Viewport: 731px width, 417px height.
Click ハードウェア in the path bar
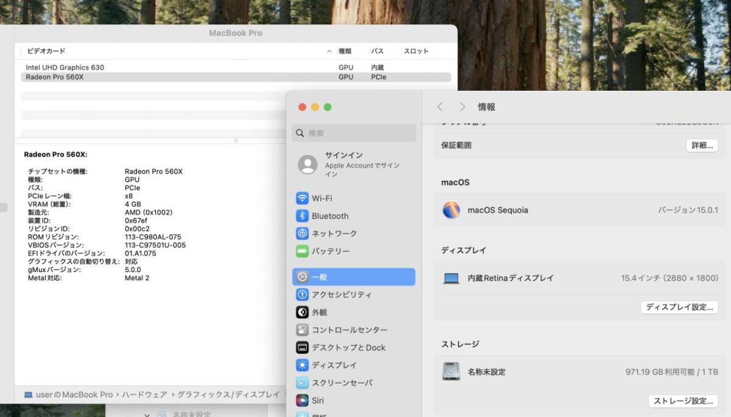pyautogui.click(x=144, y=394)
